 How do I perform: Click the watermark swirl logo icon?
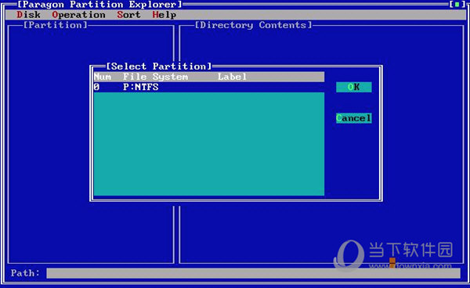(349, 255)
